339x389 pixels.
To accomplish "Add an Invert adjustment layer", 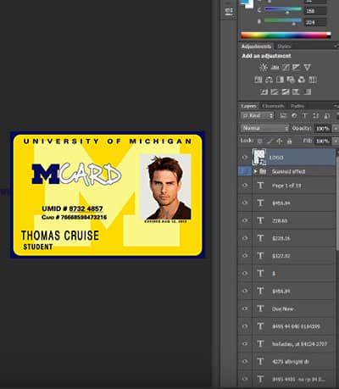I will point(264,92).
